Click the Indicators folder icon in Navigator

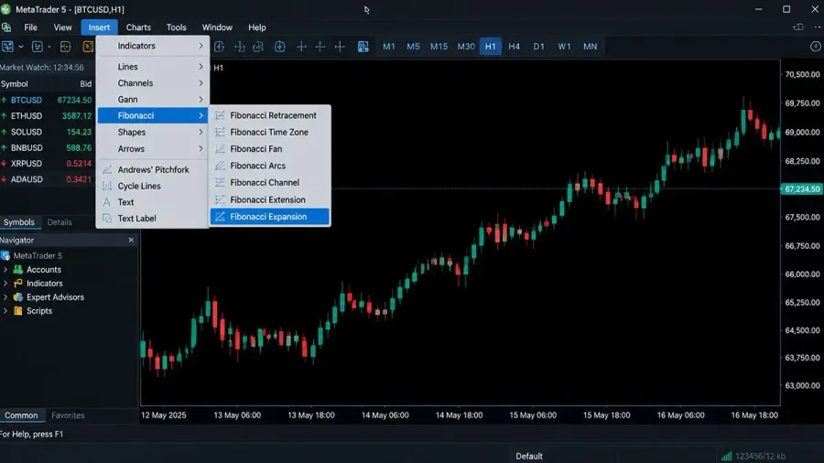tap(18, 284)
